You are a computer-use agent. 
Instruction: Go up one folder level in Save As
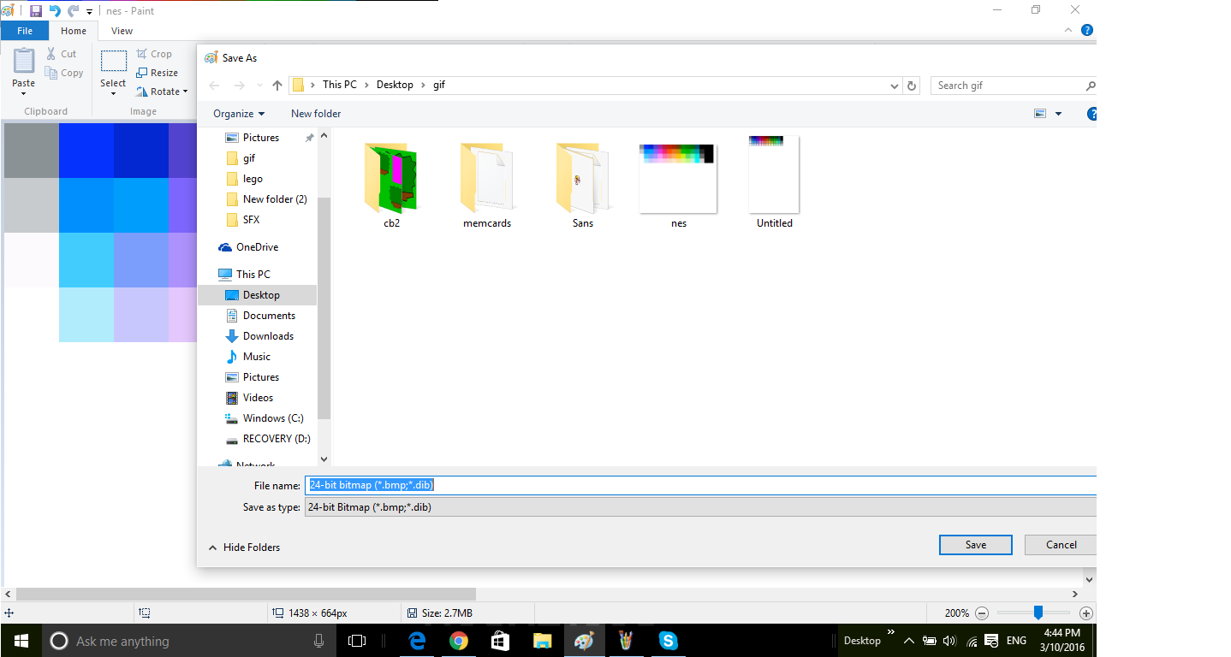277,86
